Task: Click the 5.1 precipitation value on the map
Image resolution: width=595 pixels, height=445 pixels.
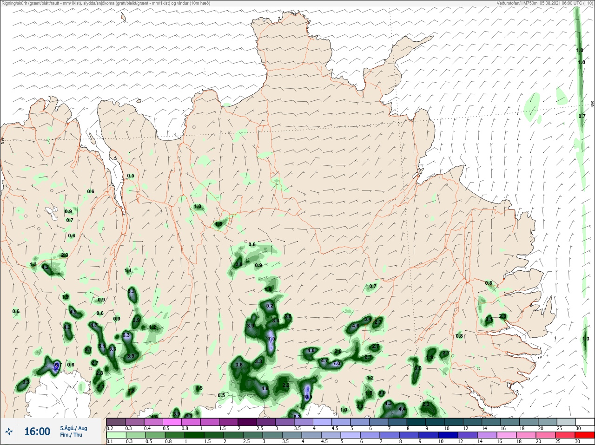Action: click(102, 347)
